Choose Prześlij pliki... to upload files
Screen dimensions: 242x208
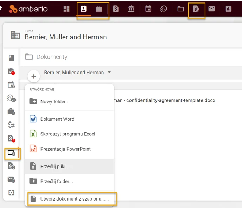69,166
